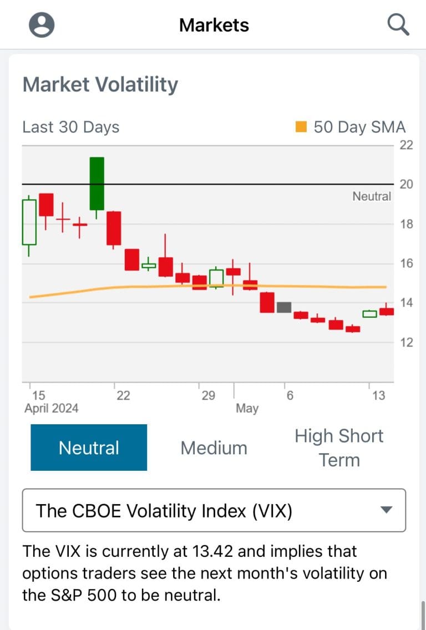Click the Neutral threshold label on the chart
This screenshot has width=426, height=630.
click(372, 196)
